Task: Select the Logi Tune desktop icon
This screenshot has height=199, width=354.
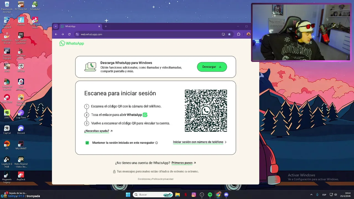Action: [21, 114]
